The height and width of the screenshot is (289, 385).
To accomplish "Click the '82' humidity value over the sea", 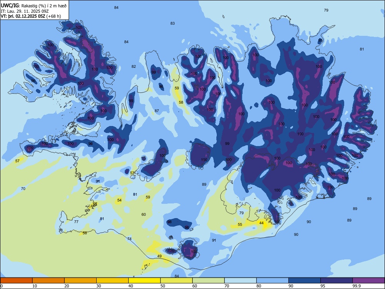I will pos(134,66).
